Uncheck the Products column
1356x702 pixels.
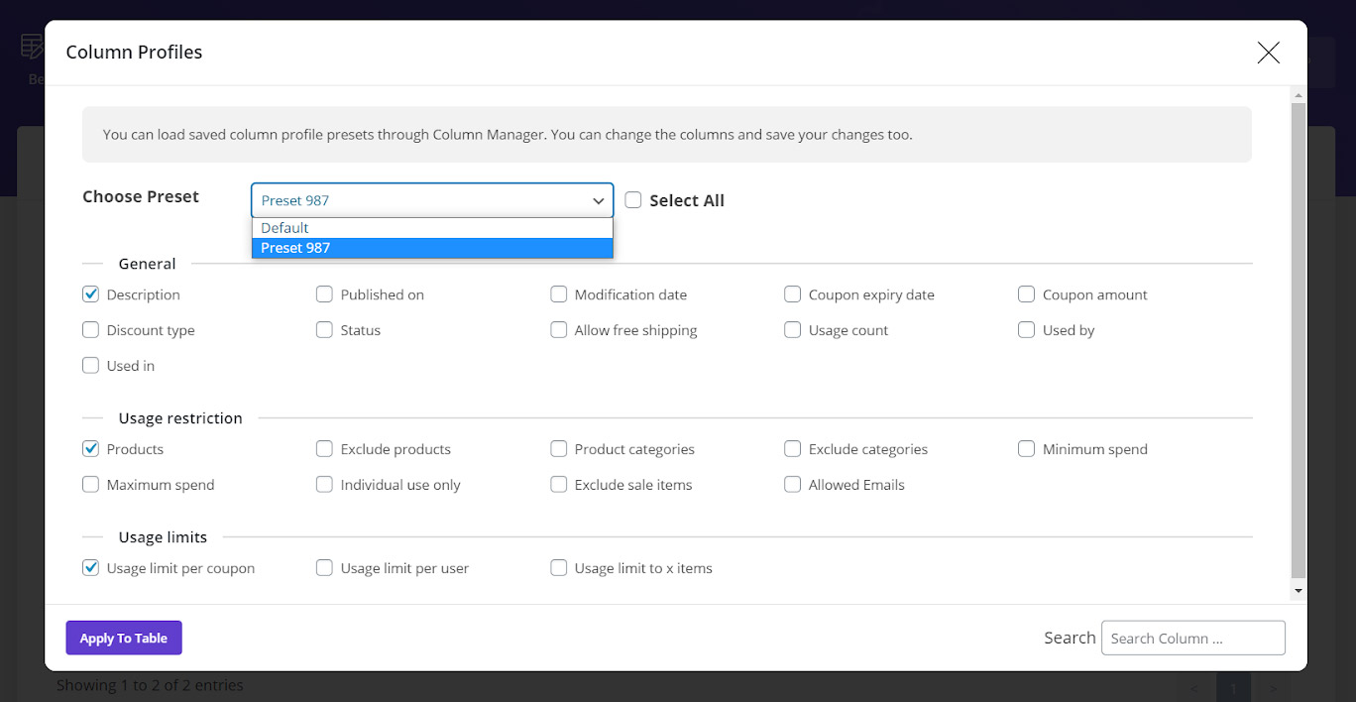pyautogui.click(x=90, y=449)
